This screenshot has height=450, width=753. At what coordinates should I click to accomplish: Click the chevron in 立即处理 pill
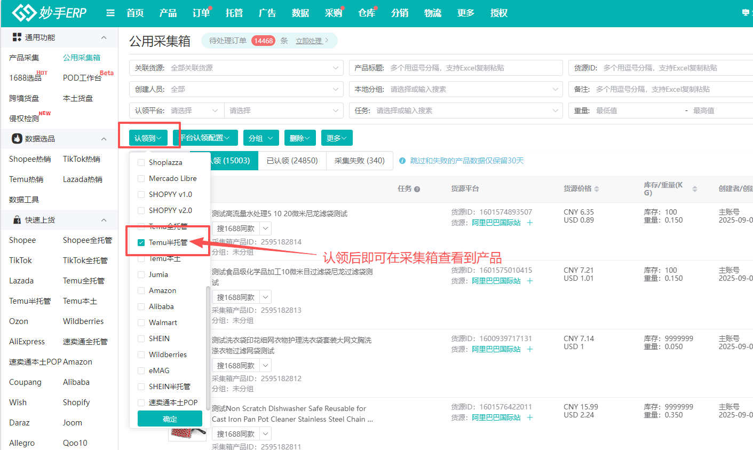pos(327,41)
